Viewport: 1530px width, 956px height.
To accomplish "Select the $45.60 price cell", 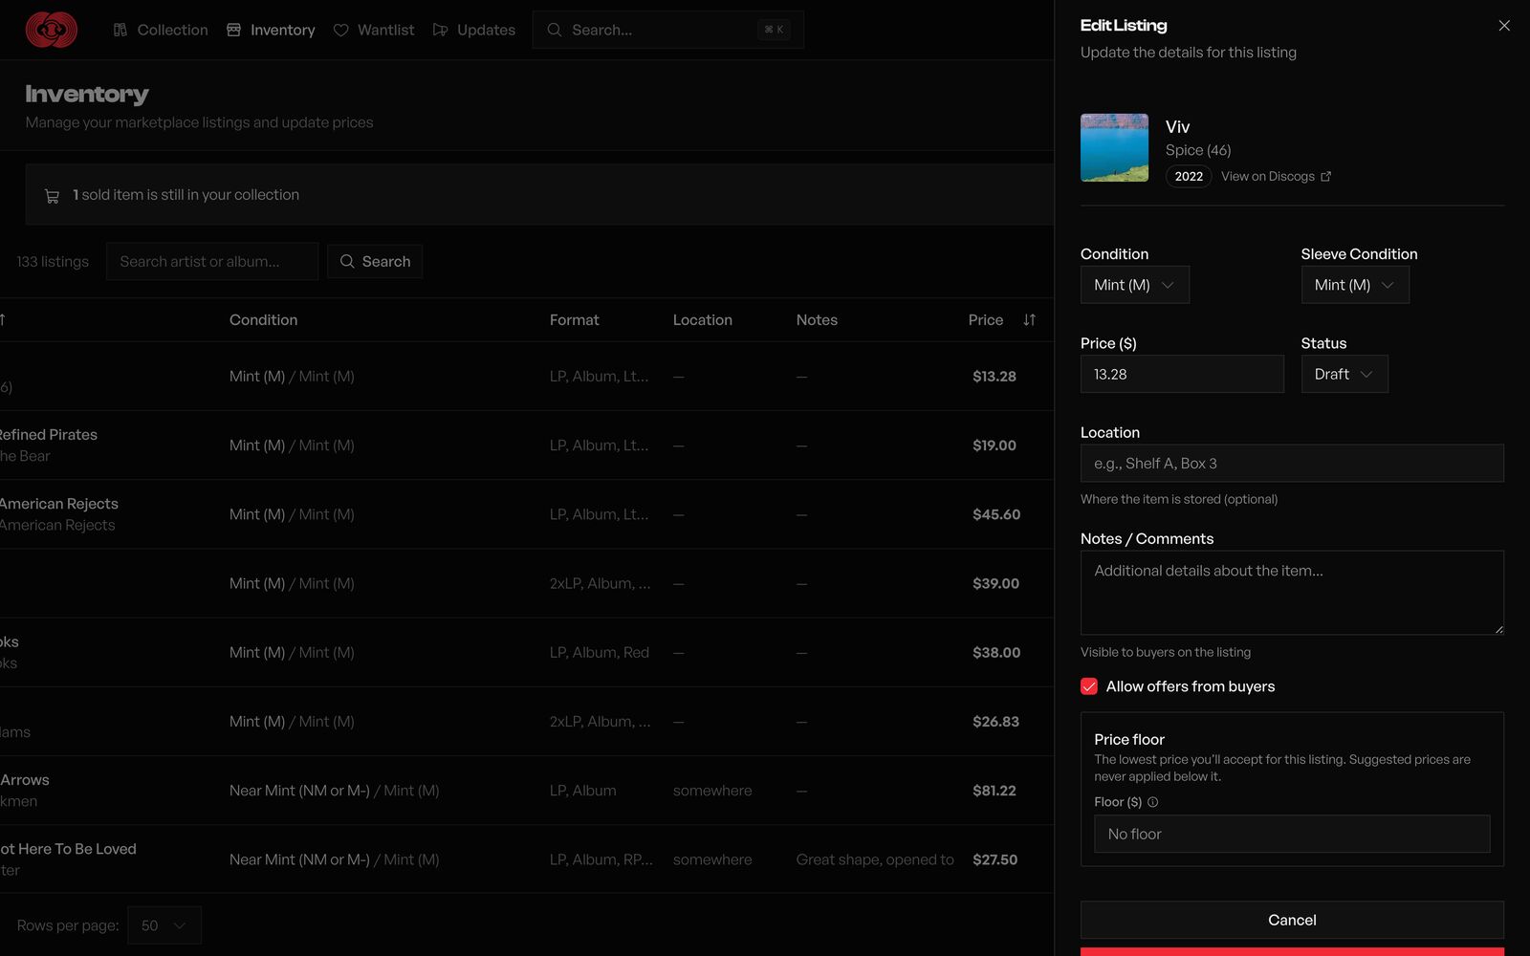I will (x=996, y=514).
